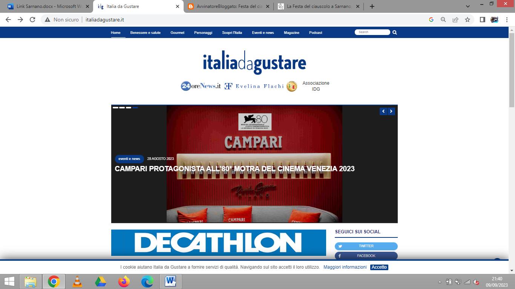The image size is (515, 289).
Task: Select the fourth carousel slide indicator
Action: [135, 108]
